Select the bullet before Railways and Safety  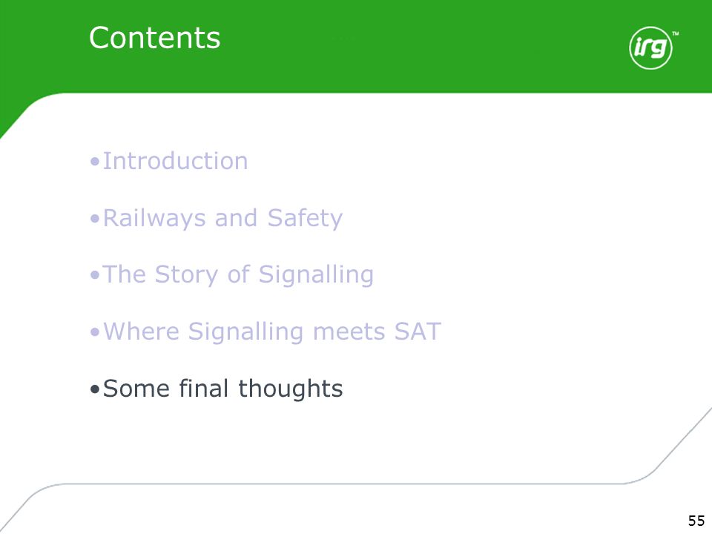(94, 219)
